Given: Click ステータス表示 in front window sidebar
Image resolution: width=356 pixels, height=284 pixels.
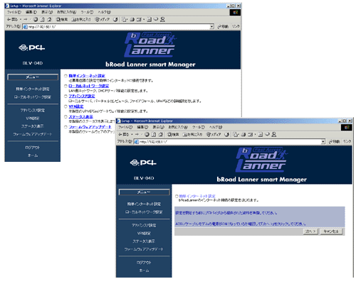Looking at the screenshot, I should pyautogui.click(x=144, y=241).
